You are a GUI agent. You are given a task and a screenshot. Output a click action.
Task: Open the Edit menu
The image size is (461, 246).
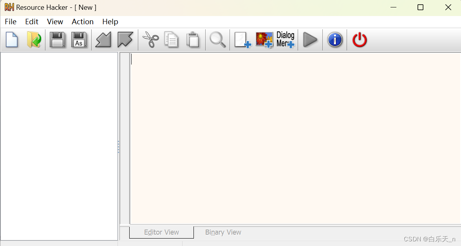click(32, 22)
